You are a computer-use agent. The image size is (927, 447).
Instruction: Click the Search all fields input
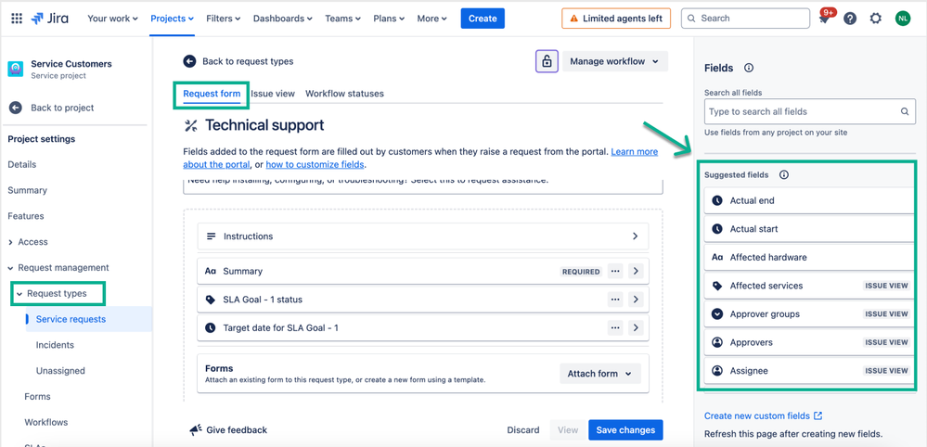coord(810,111)
